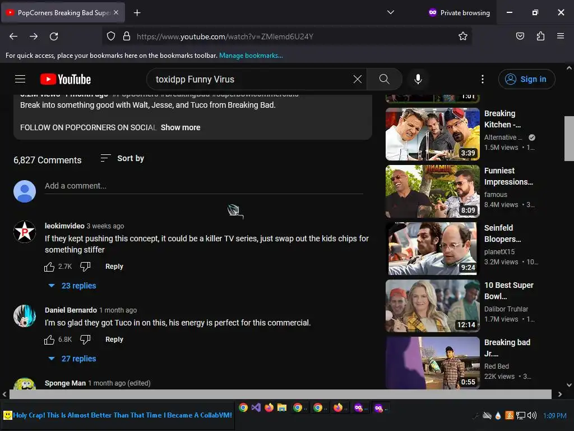
Task: Open File Explorer from taskbar
Action: tap(281, 407)
